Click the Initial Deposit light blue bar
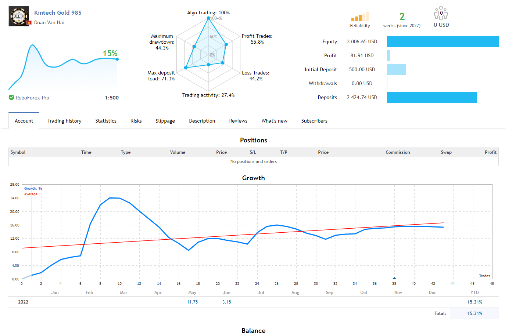 (396, 69)
